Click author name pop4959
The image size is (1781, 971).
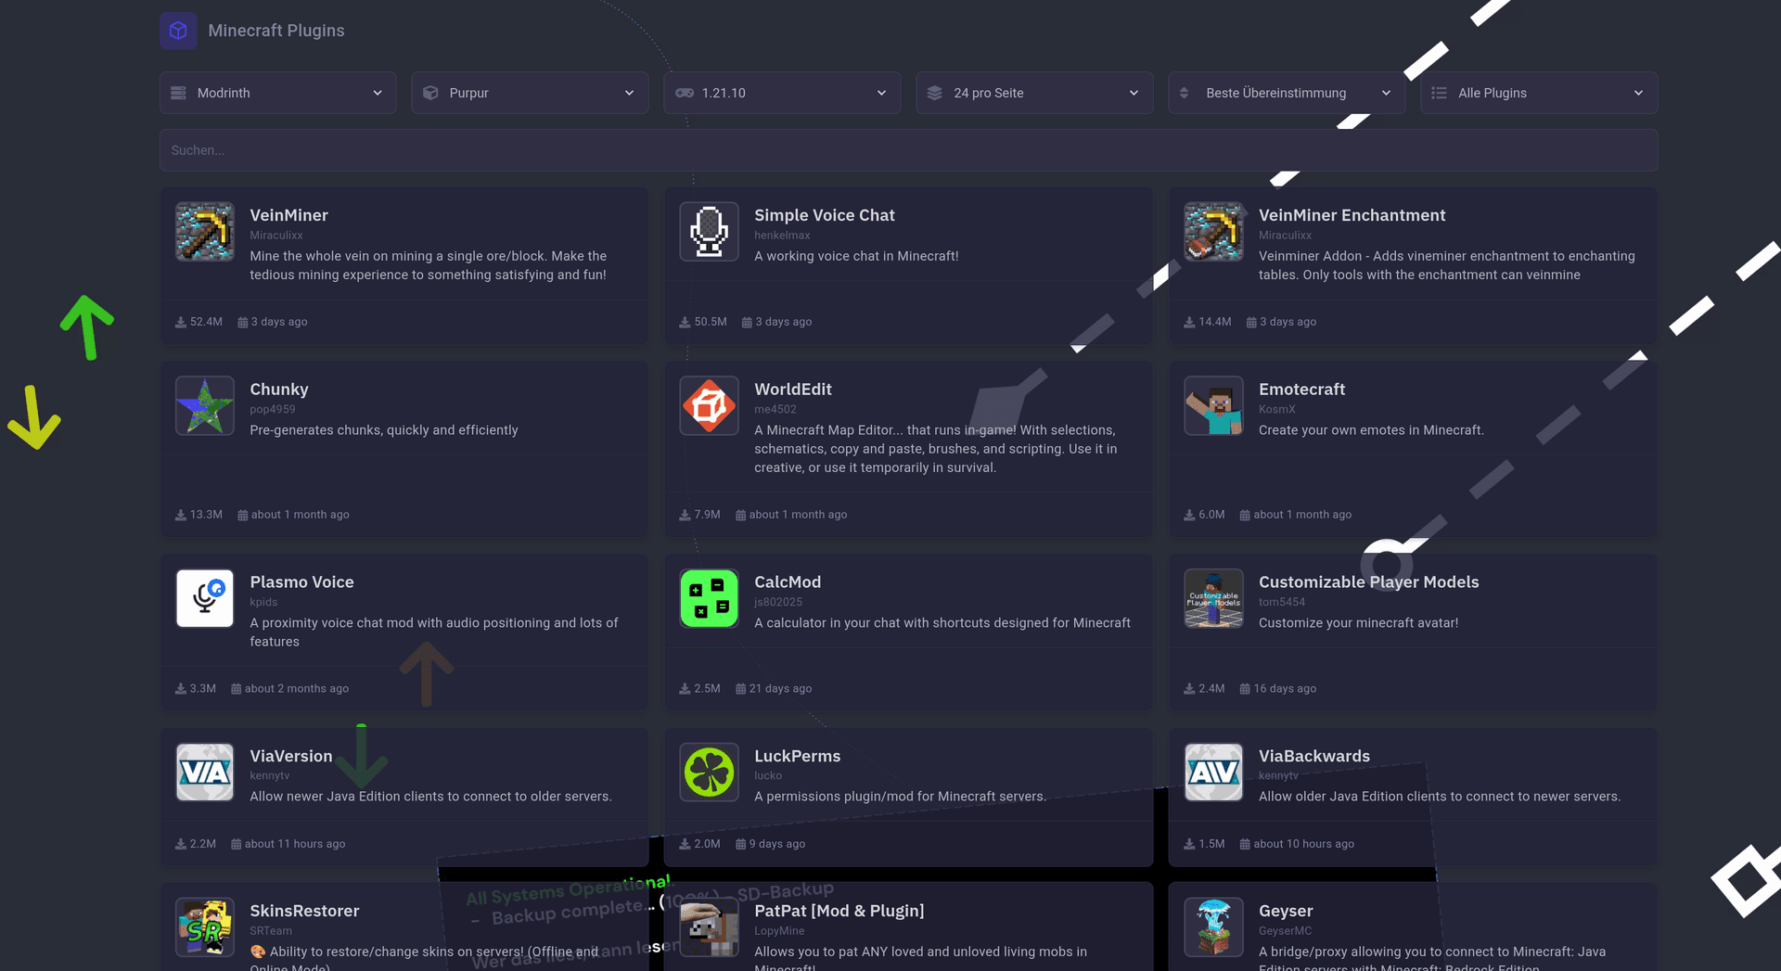pos(272,410)
